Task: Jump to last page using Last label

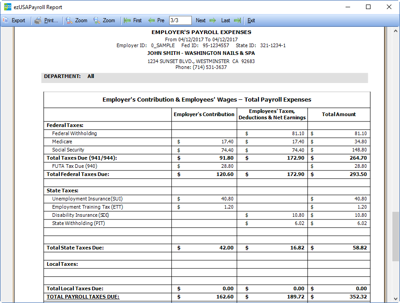Action: click(225, 20)
